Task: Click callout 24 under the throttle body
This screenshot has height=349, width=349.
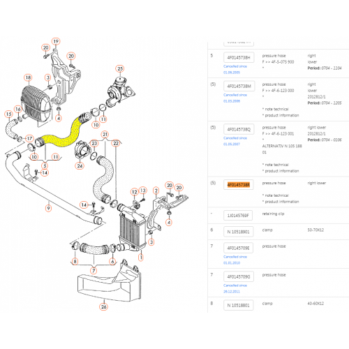Action: click(80, 166)
